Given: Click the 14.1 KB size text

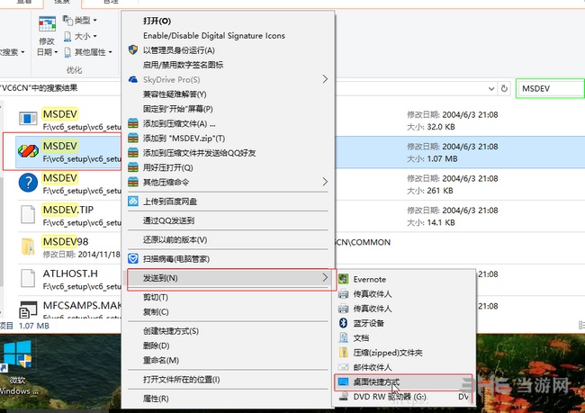Looking at the screenshot, I should (441, 223).
